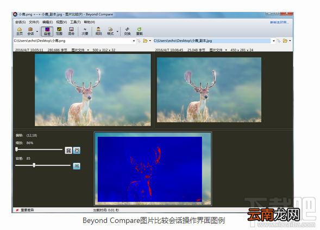The width and height of the screenshot is (320, 230).
Task: Expand the 会话 sessions dropdown arrow
Action: (37, 31)
